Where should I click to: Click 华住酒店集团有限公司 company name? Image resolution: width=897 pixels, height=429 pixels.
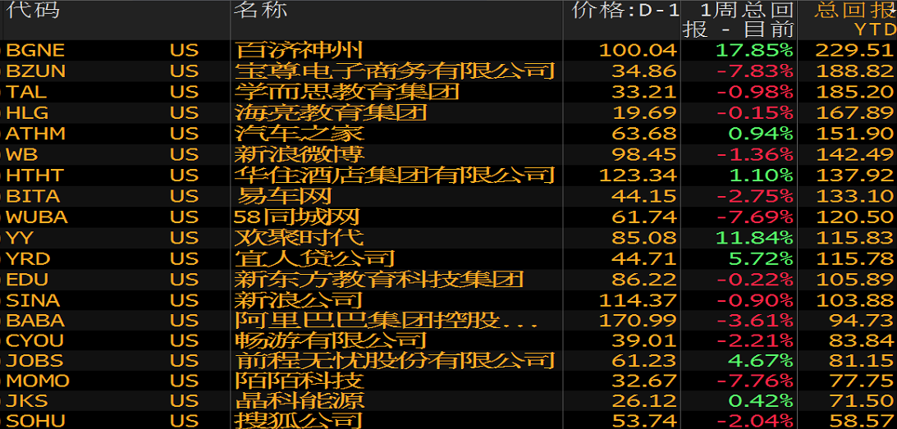tap(395, 175)
